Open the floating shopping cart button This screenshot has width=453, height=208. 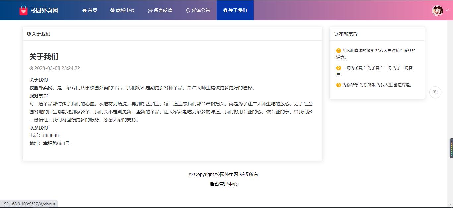435,92
